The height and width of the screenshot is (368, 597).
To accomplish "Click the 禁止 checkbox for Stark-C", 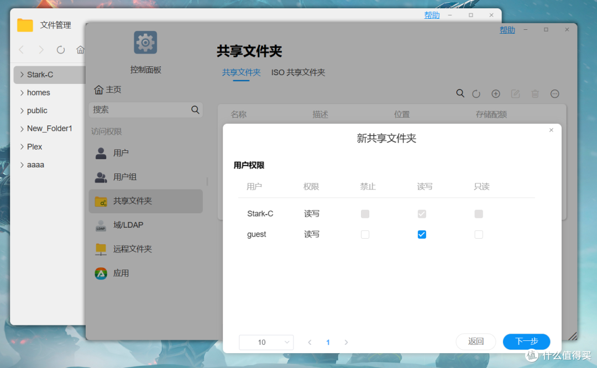I will tap(365, 214).
